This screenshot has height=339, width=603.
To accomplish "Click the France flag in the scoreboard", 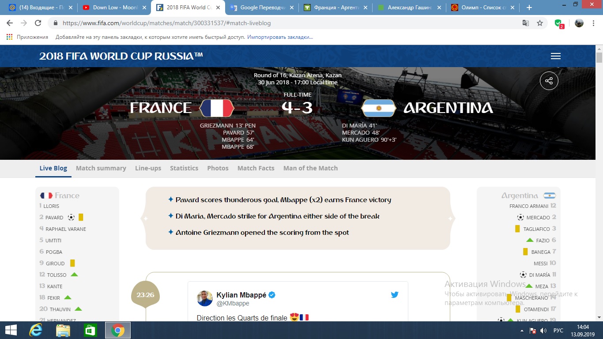I will tap(217, 108).
